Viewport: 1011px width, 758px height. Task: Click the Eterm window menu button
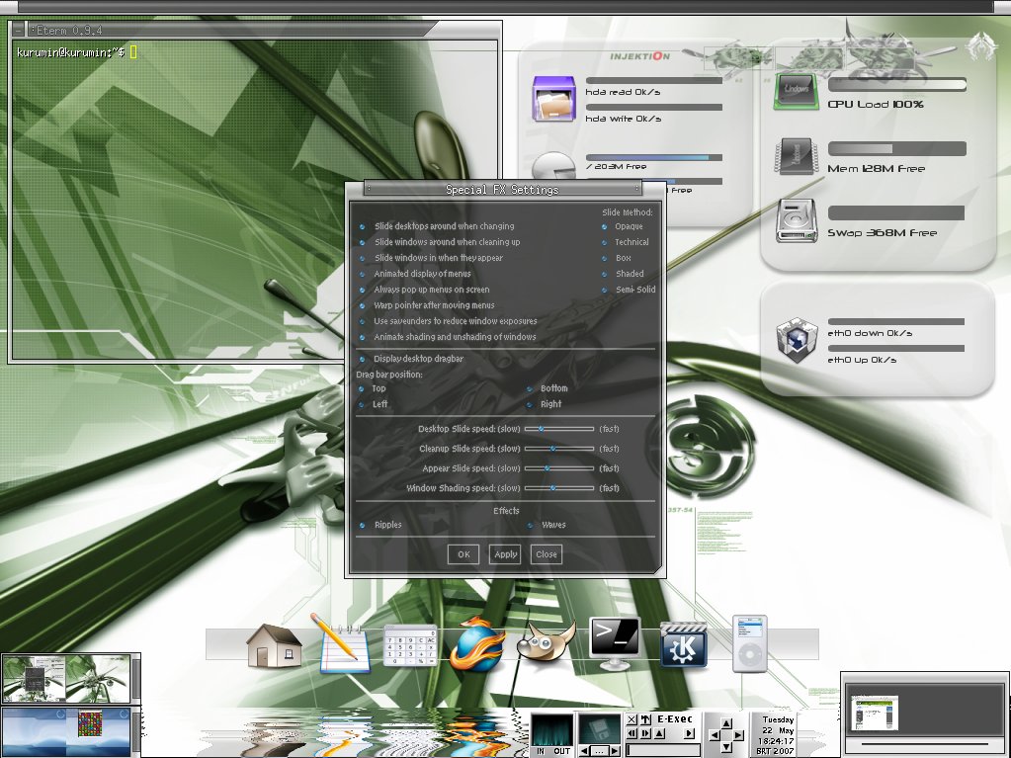click(19, 31)
